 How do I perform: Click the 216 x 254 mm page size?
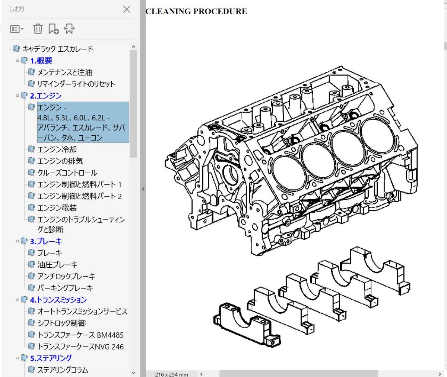pyautogui.click(x=171, y=374)
